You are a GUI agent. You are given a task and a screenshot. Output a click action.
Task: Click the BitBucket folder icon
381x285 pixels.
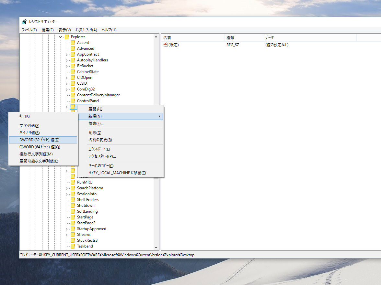(73, 66)
